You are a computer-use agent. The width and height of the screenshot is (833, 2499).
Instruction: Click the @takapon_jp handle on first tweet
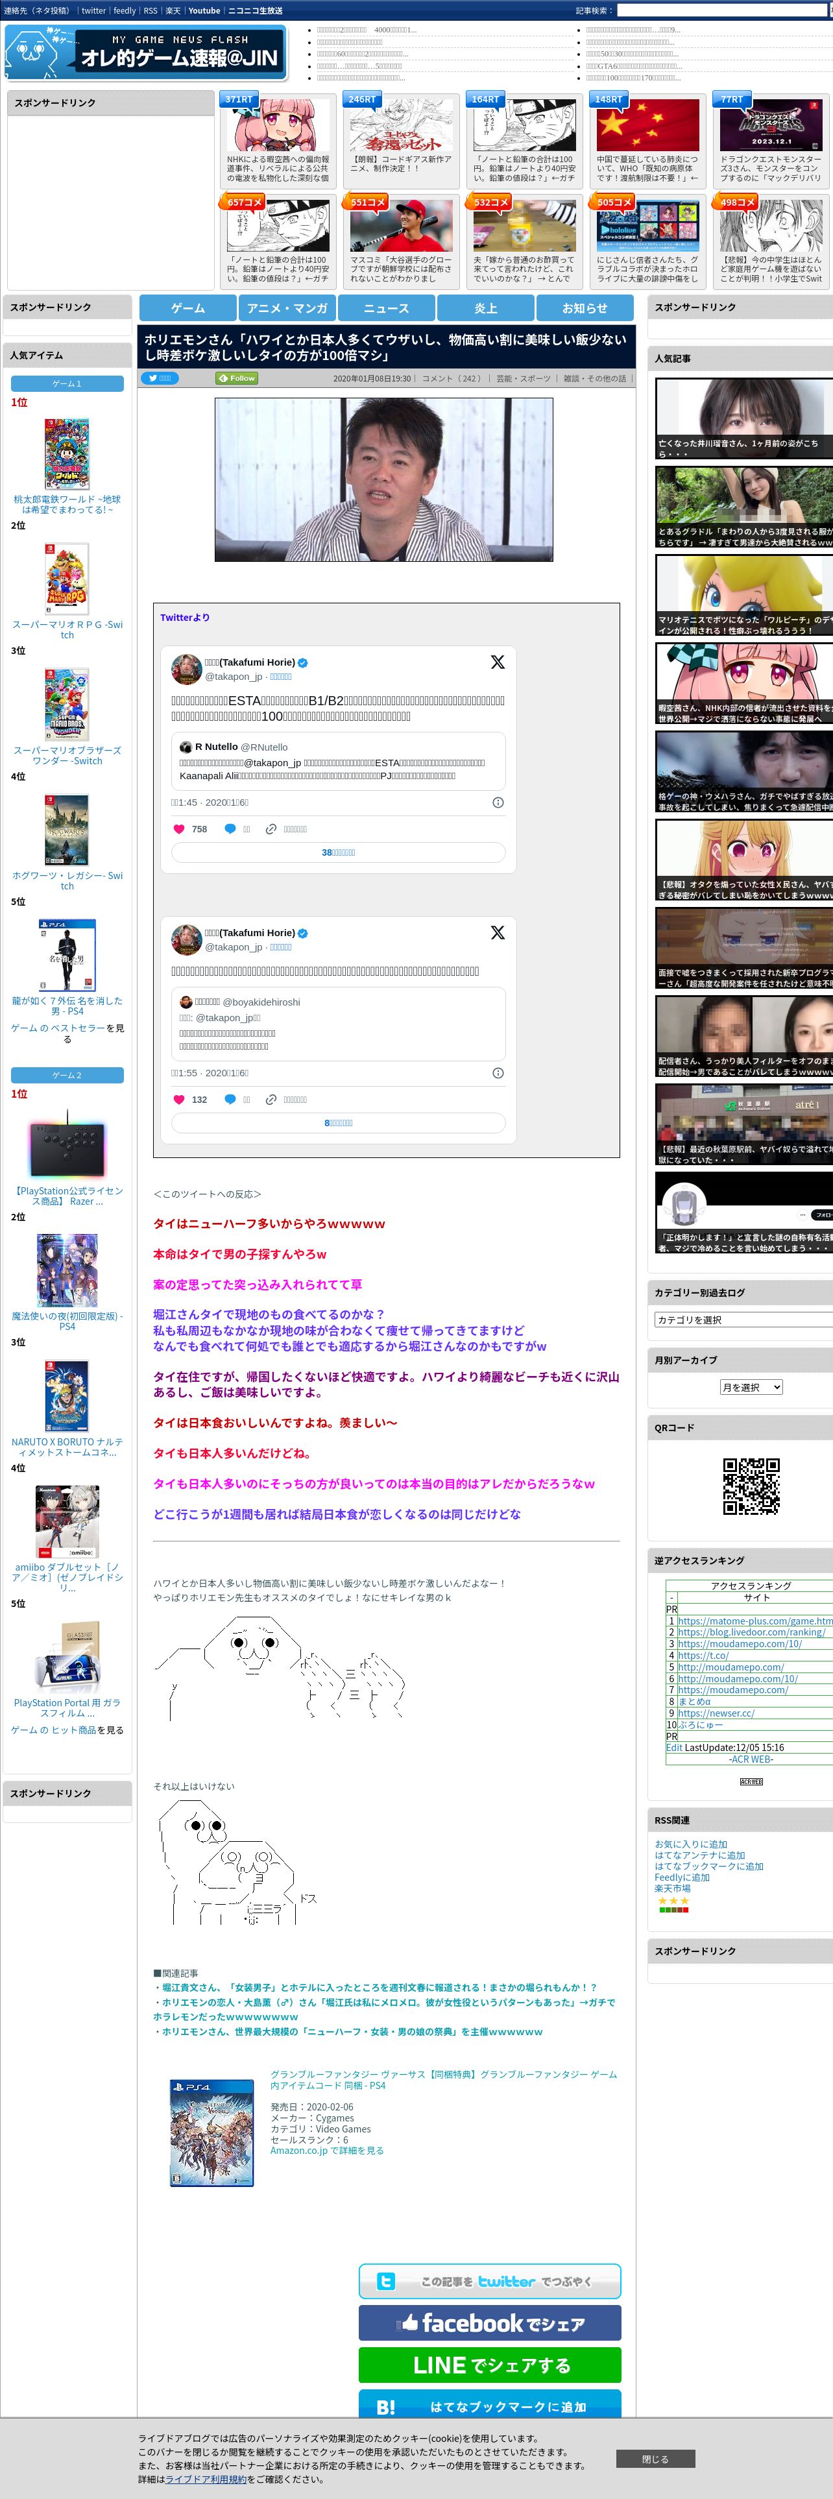click(234, 676)
